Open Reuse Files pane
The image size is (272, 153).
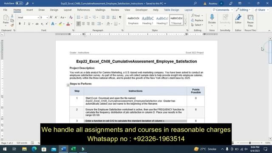click(x=250, y=21)
